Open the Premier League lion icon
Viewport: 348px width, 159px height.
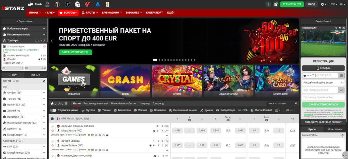point(77,4)
